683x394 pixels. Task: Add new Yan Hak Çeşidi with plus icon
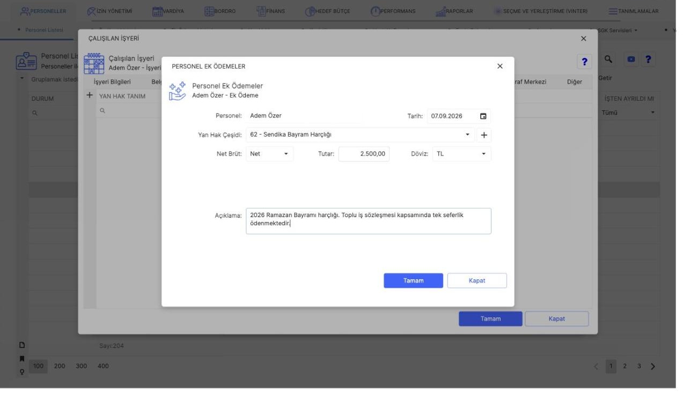pyautogui.click(x=483, y=135)
